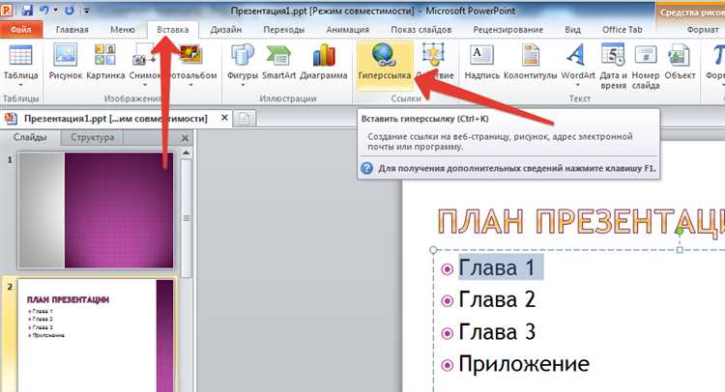Save the presentation from quick access toolbar

tap(27, 10)
